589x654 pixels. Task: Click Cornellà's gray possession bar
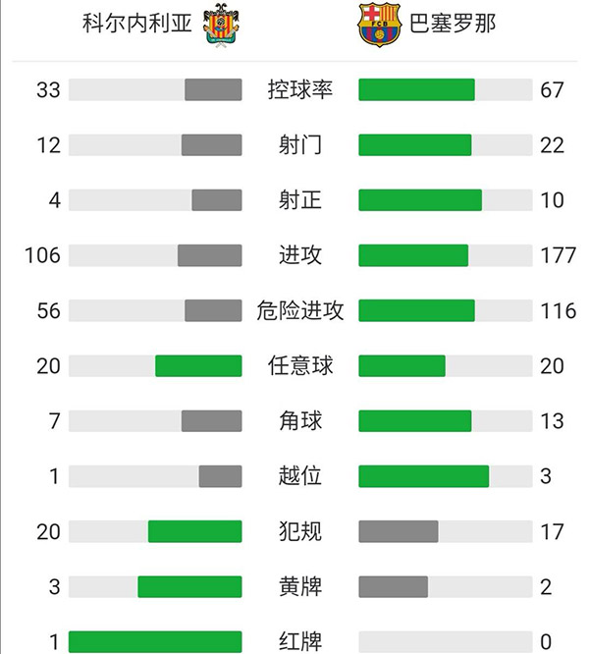point(213,90)
